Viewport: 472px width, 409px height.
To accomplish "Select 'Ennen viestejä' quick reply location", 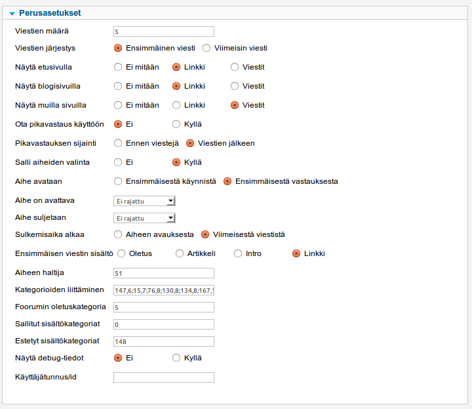I will pos(118,143).
